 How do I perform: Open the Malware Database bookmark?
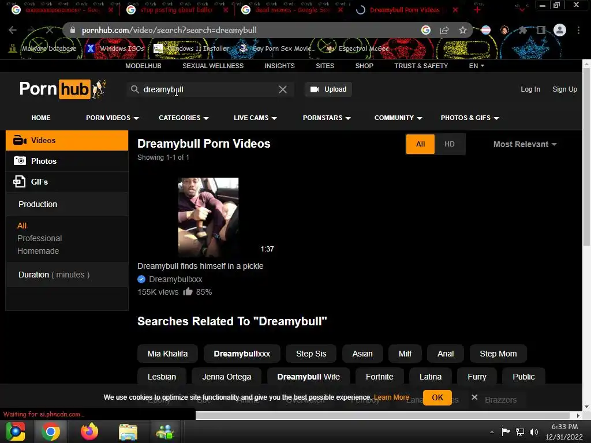pos(42,48)
